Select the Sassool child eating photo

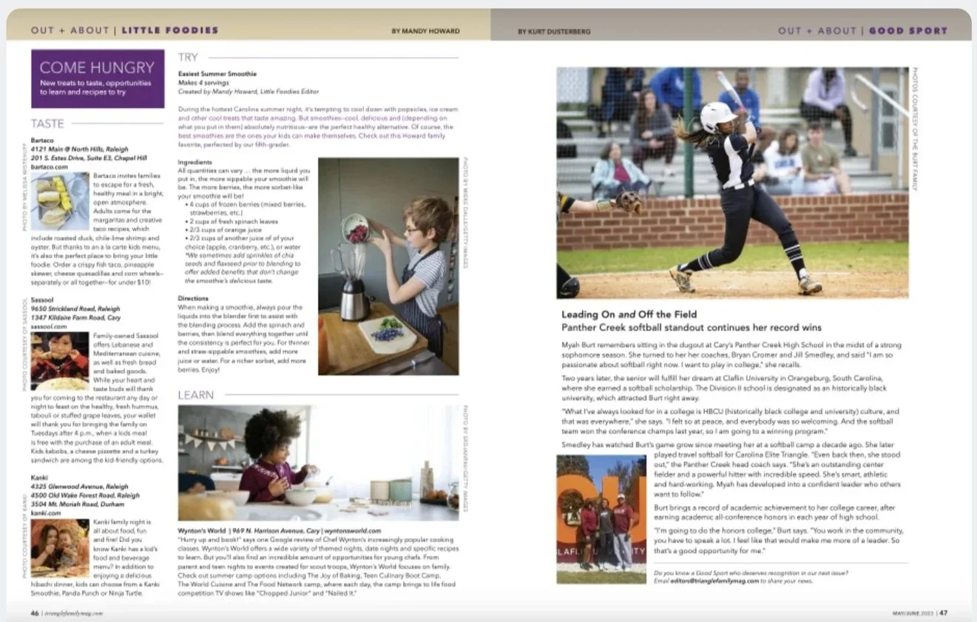pos(60,361)
